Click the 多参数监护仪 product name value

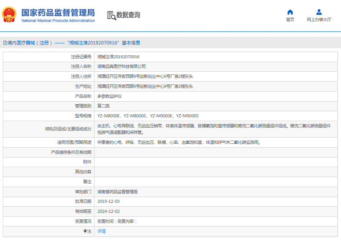[109, 96]
